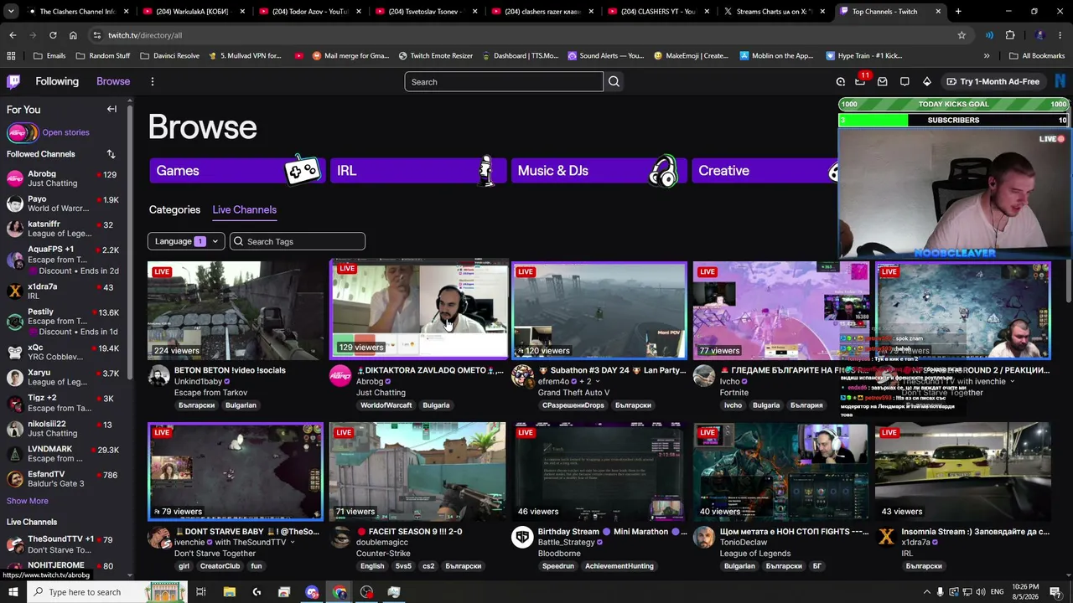Open EsfandTV in the sidebar
Viewport: 1073px width, 603px height.
tap(63, 478)
